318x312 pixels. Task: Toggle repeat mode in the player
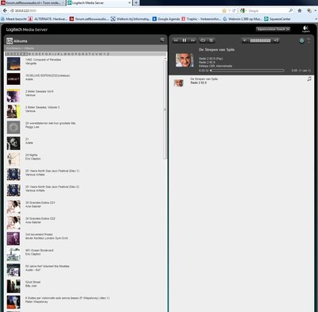point(203,40)
